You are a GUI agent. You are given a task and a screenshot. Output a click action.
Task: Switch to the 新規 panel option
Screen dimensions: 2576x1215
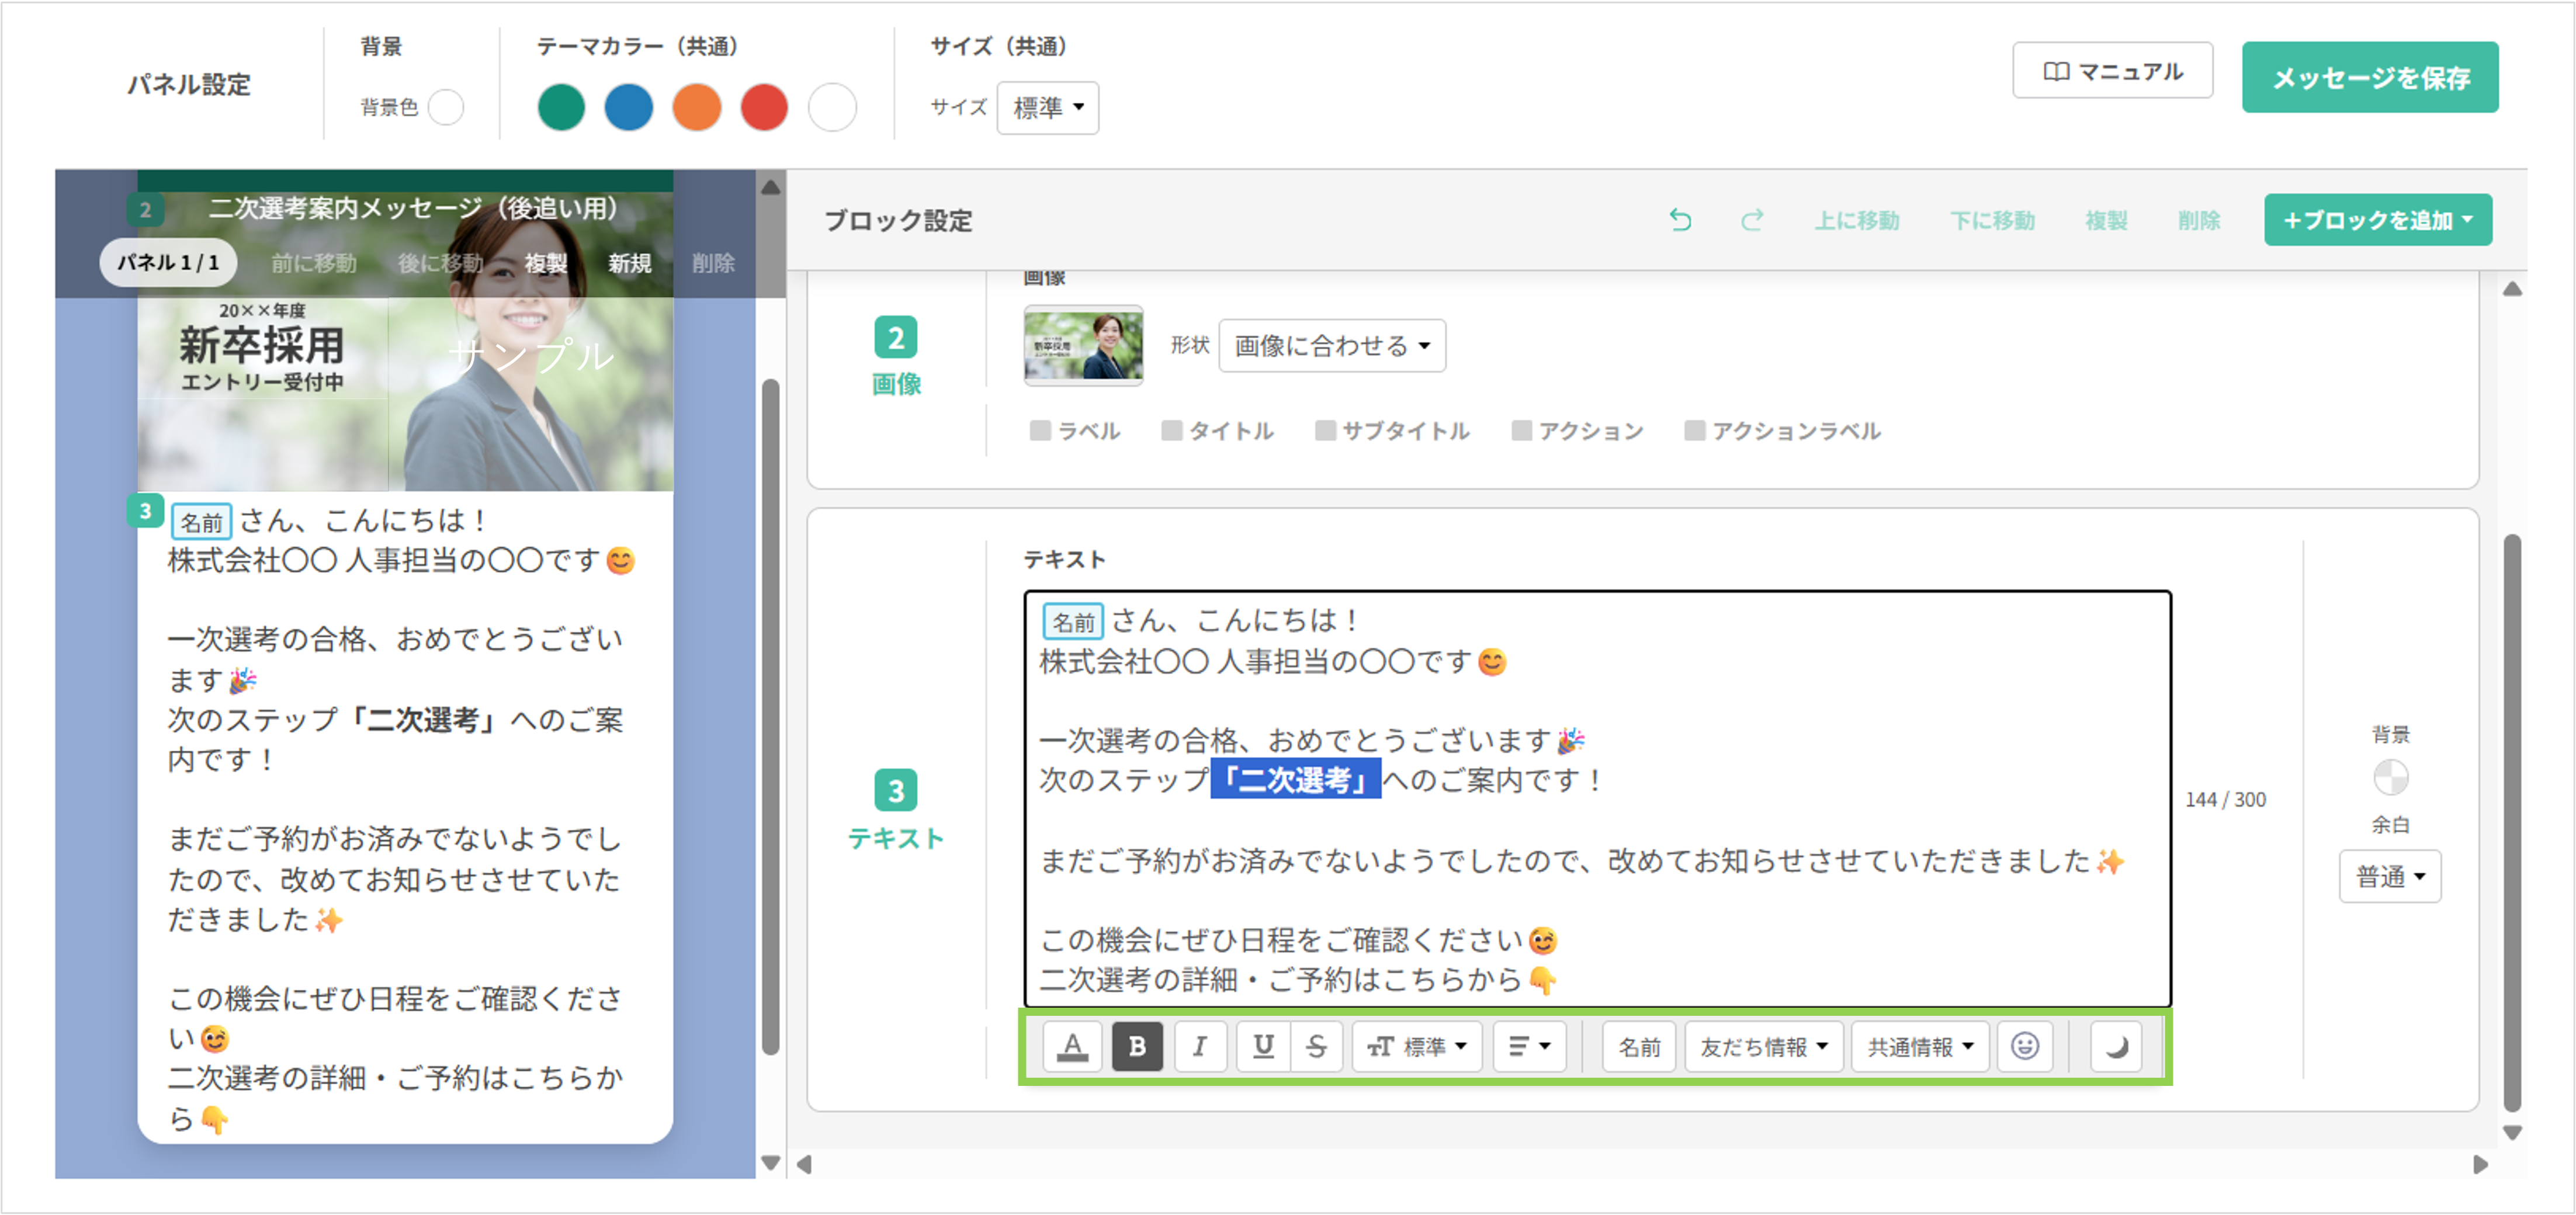[629, 263]
